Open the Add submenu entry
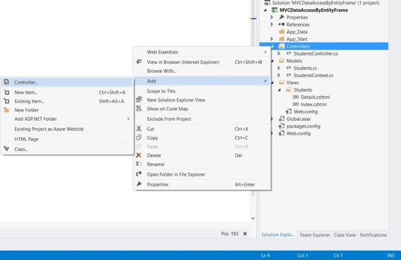This screenshot has width=401, height=260. click(x=202, y=81)
